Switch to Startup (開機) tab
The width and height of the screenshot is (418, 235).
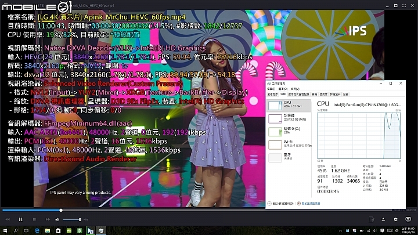(x=314, y=95)
